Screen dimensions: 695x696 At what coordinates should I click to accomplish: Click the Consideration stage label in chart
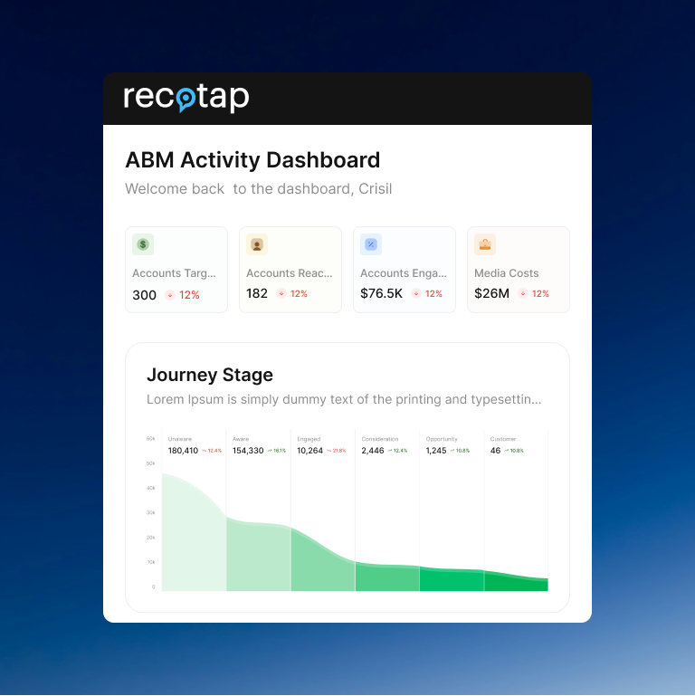(x=380, y=439)
